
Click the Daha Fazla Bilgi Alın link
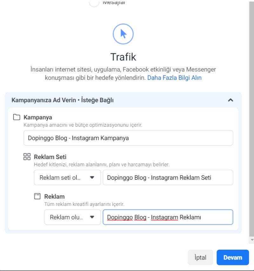(174, 78)
